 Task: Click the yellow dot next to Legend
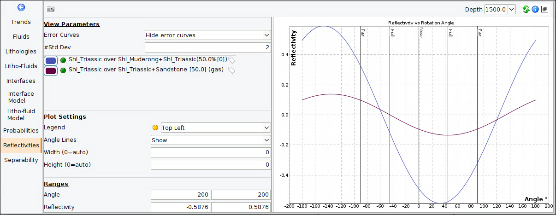point(155,128)
